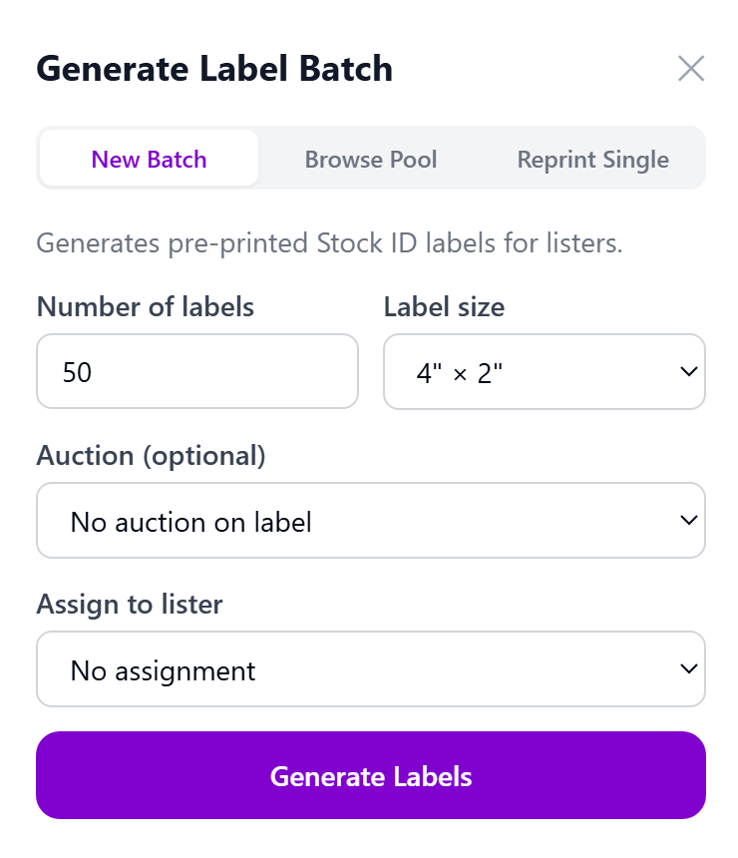Open the Reprint Single tab
Screen dimensions: 738x858
click(592, 159)
